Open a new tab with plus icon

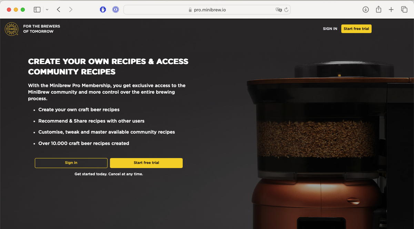391,10
